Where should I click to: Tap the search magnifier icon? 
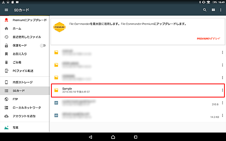coord(205,10)
